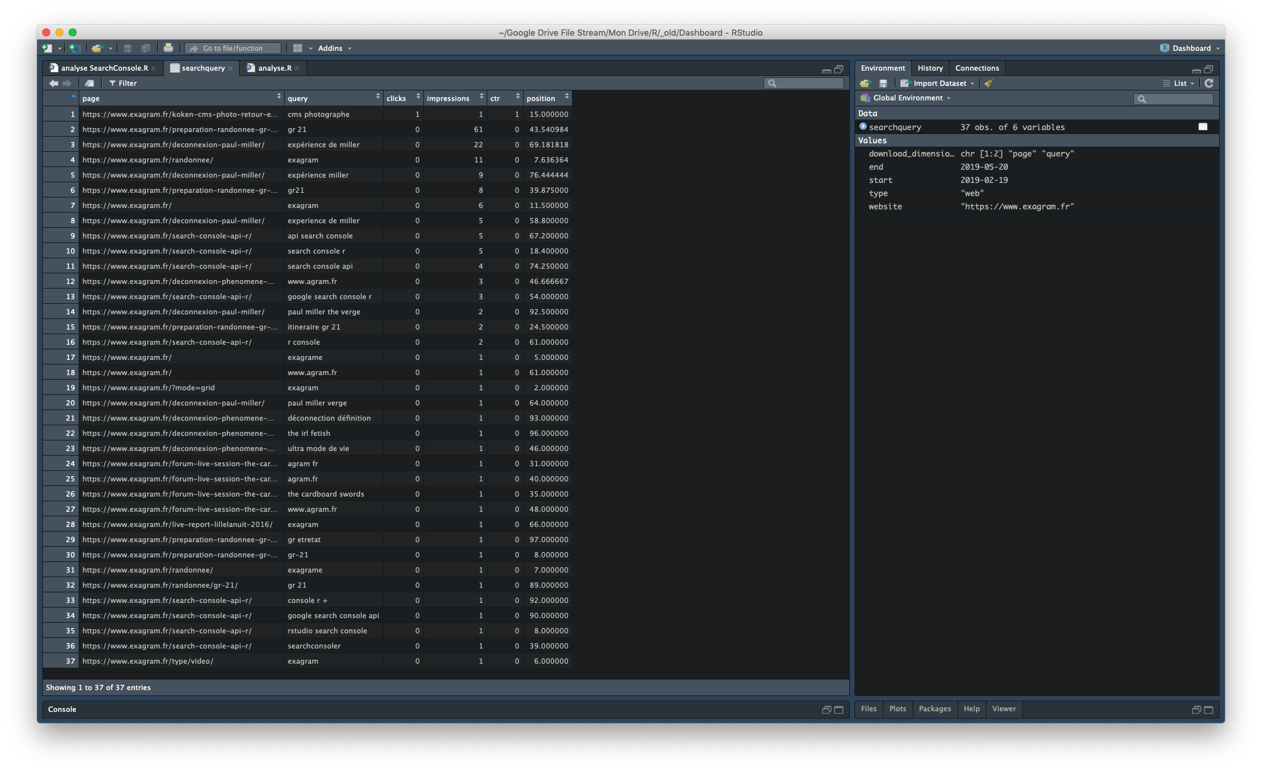Go forward to next source location

click(x=67, y=83)
